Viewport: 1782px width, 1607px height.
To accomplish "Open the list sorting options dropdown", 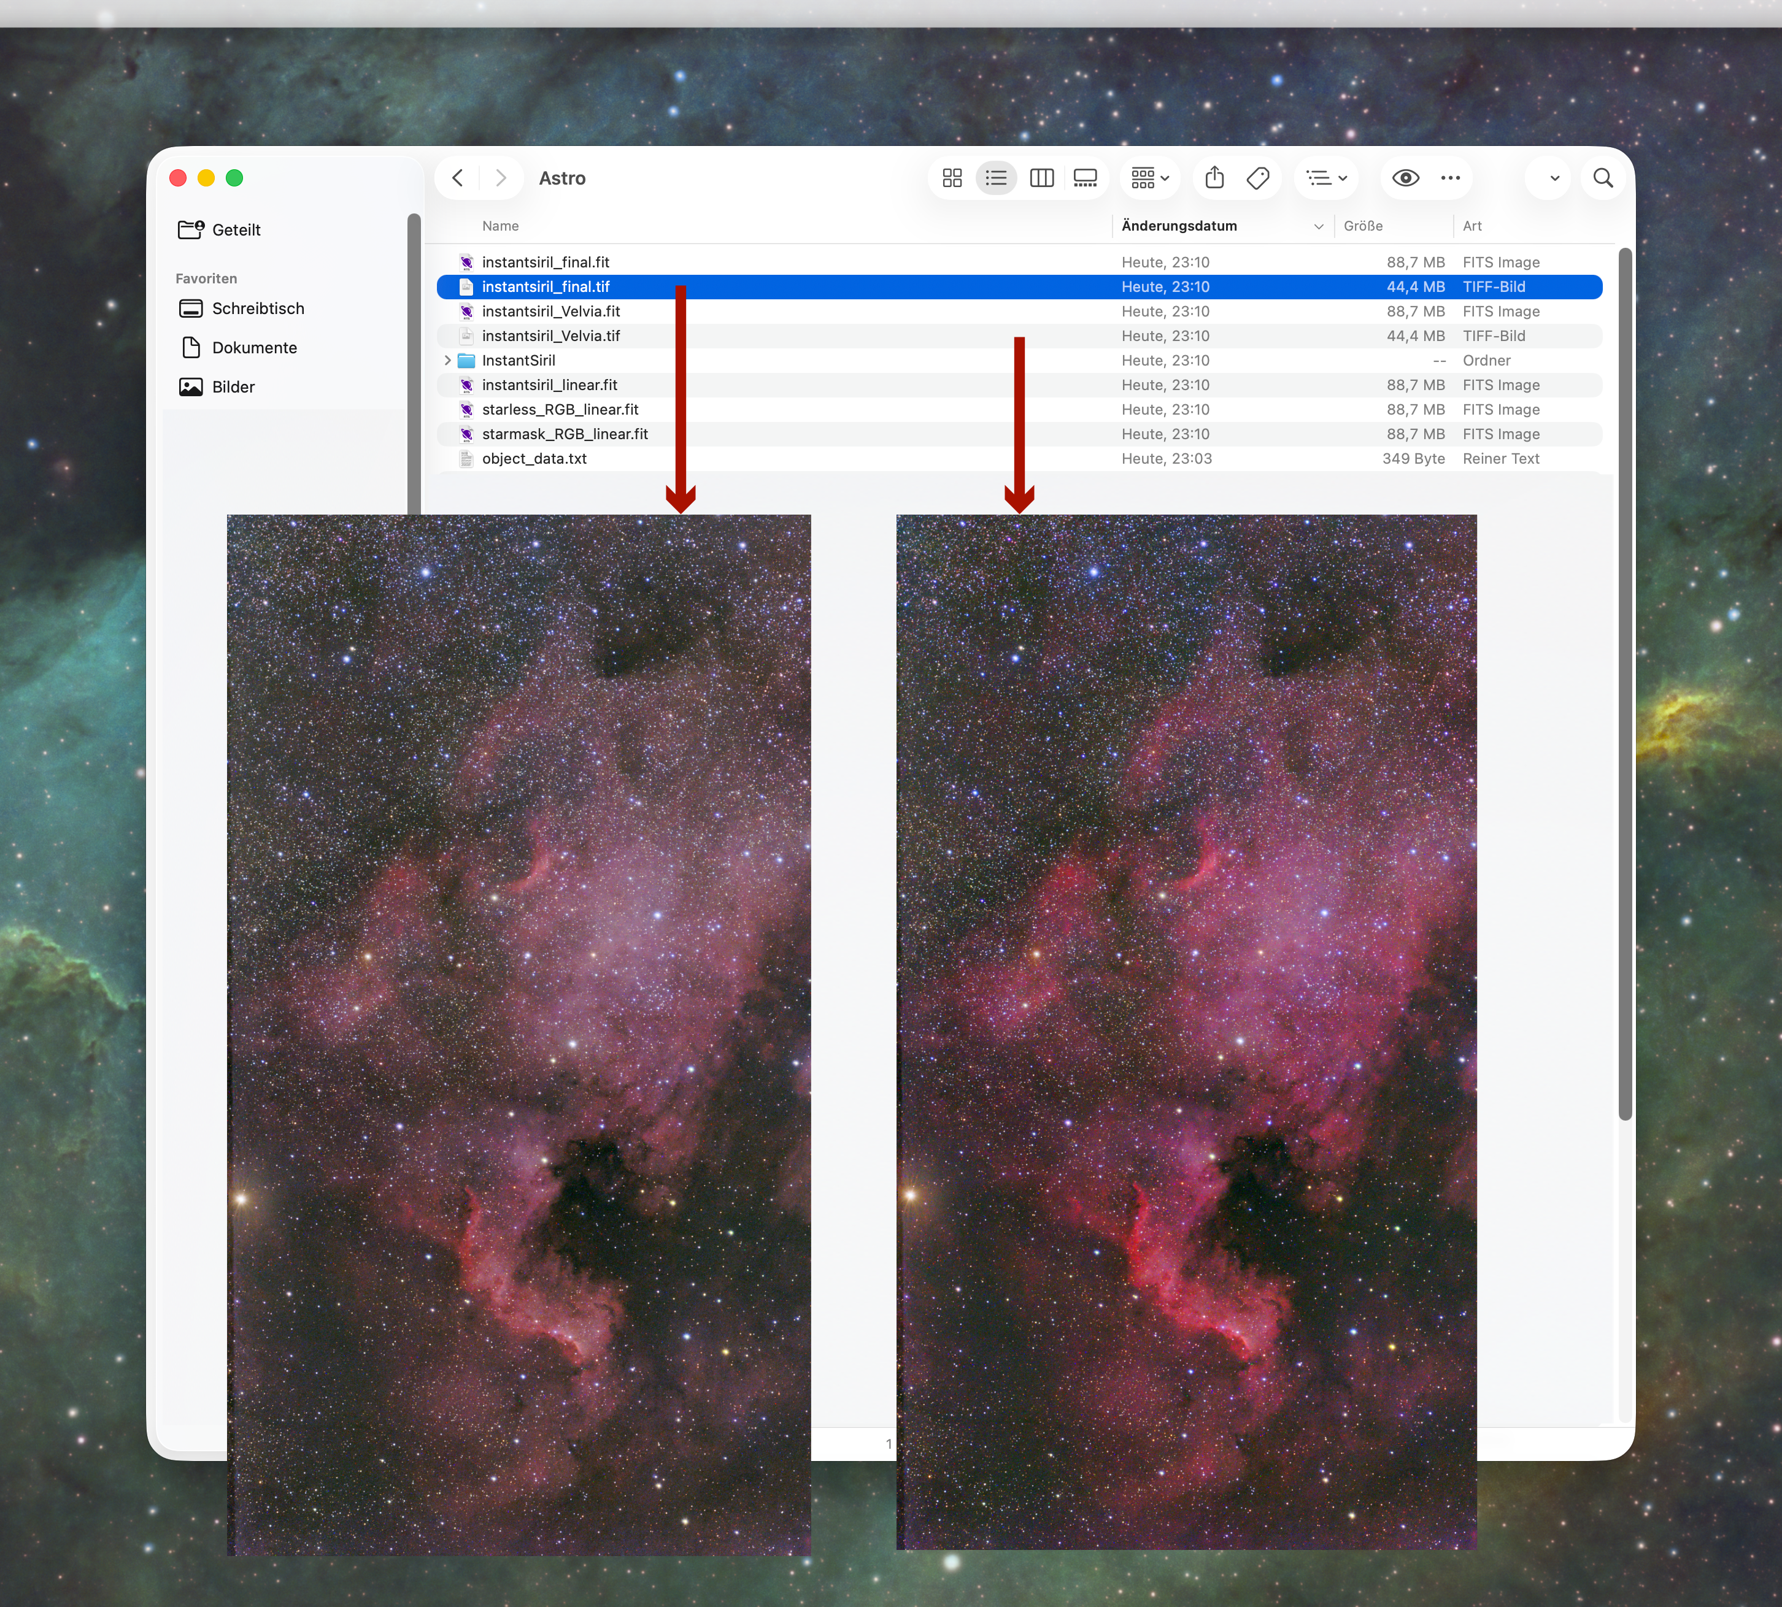I will (1326, 178).
